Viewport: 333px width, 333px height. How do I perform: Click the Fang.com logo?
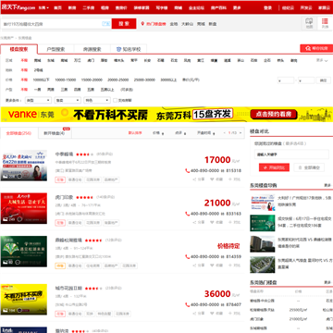coord(18,7)
